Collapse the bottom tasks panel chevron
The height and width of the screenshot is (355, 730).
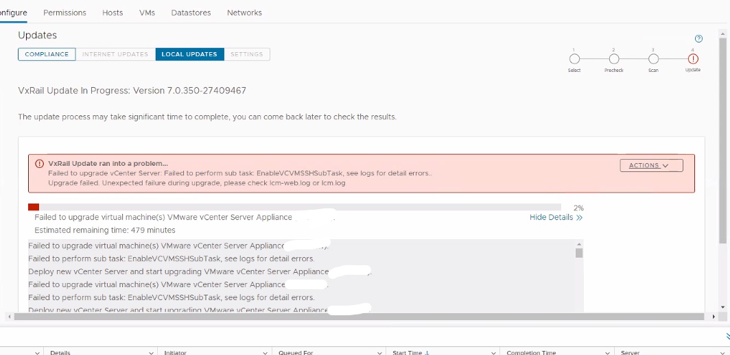728,335
